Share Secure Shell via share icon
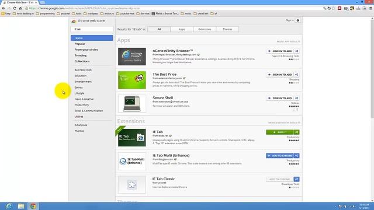This screenshot has height=210, width=374. pyautogui.click(x=297, y=98)
